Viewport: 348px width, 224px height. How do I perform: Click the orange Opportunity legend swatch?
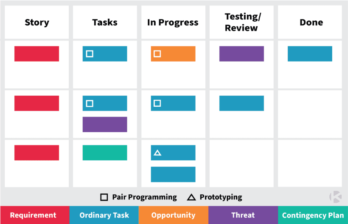(174, 215)
